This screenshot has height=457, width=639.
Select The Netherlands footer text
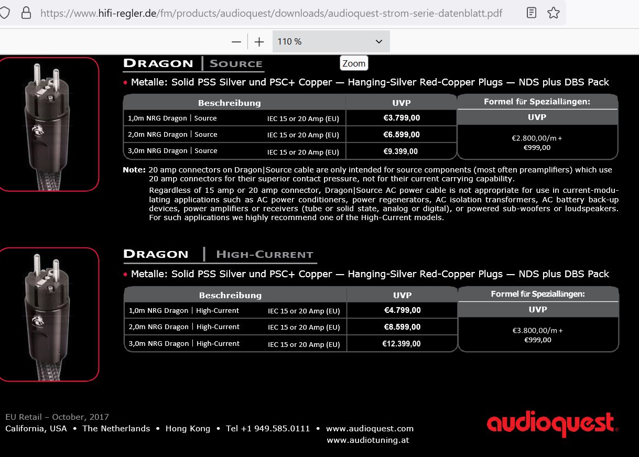pos(116,429)
